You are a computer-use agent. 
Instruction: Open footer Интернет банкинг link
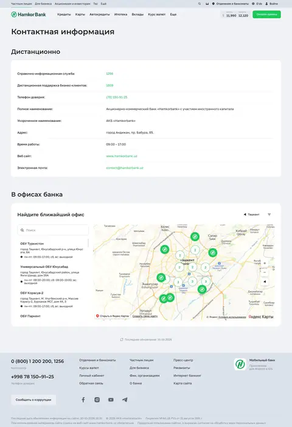187,376
